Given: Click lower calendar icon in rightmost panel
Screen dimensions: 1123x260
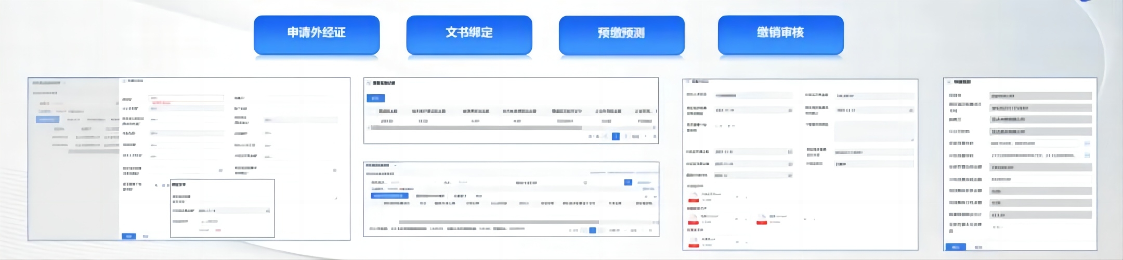Looking at the screenshot, I should (1087, 155).
